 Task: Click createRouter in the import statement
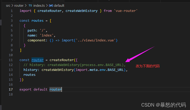[49, 11]
